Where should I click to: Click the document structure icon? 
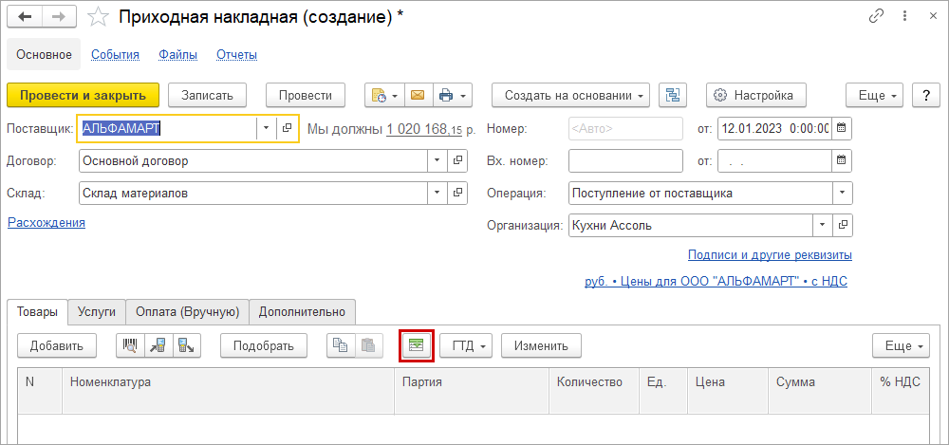(672, 95)
